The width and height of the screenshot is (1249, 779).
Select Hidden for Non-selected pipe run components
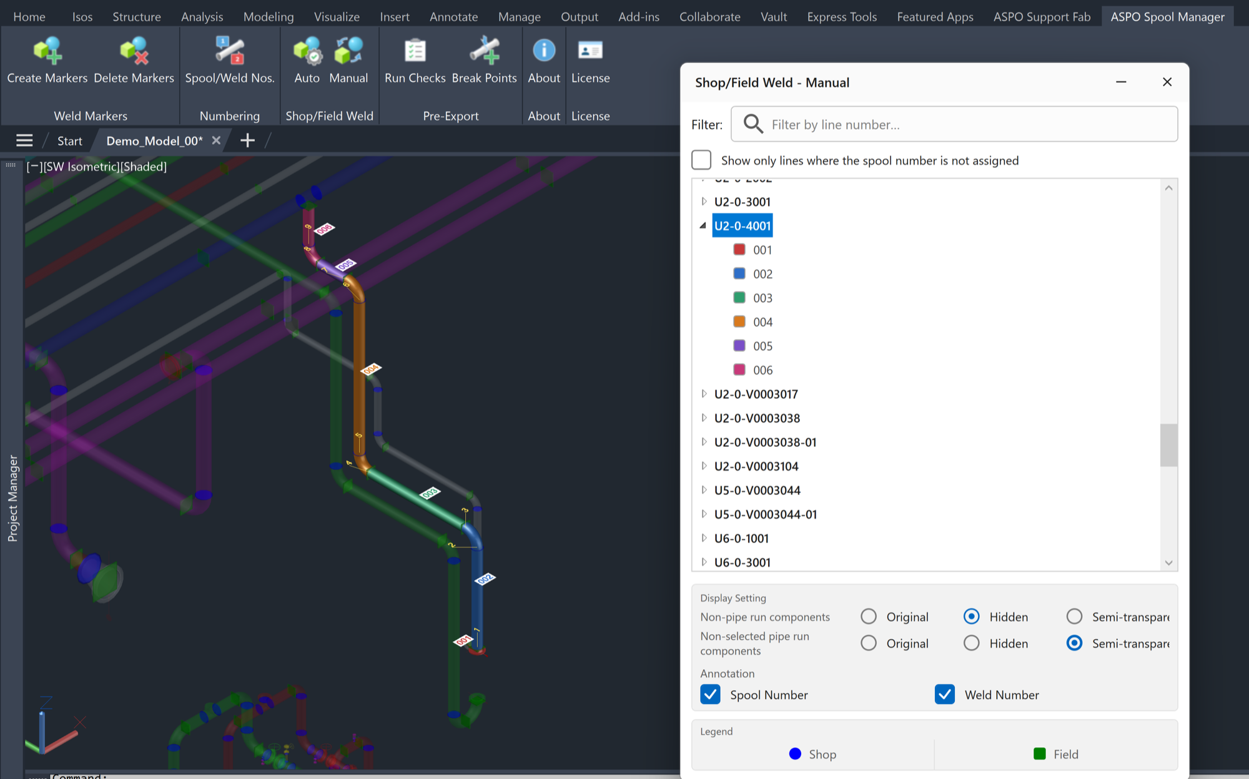pos(971,643)
